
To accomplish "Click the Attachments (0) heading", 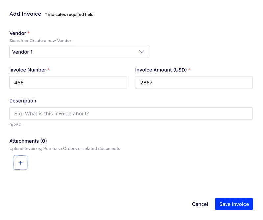I will [x=28, y=141].
